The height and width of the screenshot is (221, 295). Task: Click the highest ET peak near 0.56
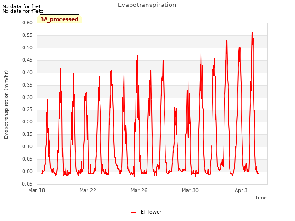coord(252,32)
